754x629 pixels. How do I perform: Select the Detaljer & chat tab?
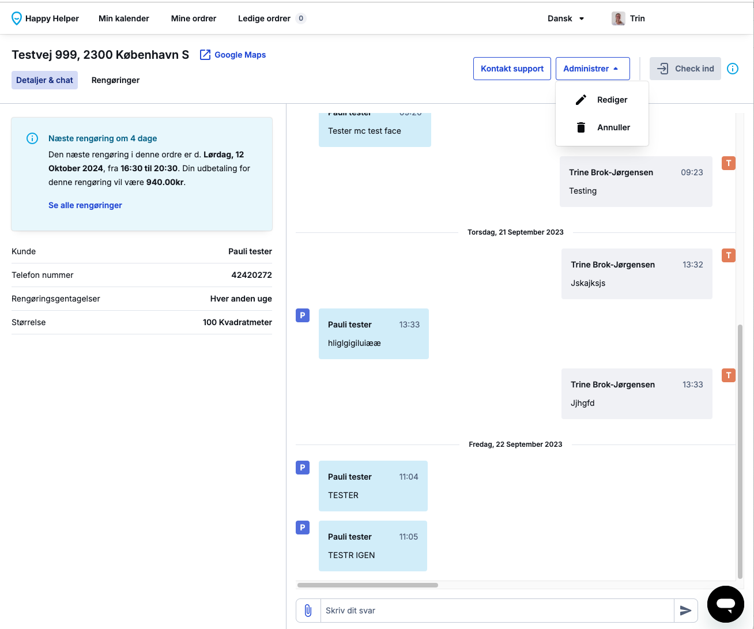pos(44,80)
